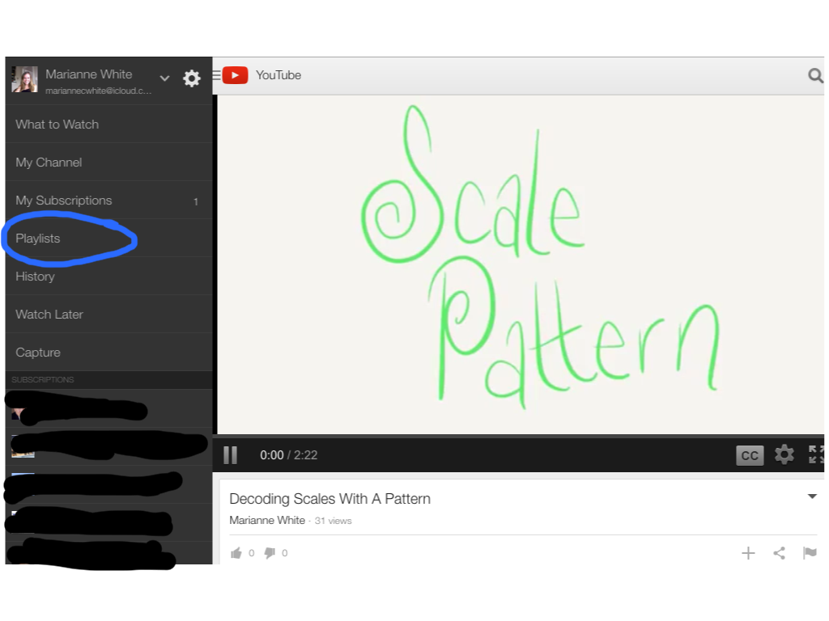Enter fullscreen mode
The height and width of the screenshot is (621, 829).
point(816,454)
